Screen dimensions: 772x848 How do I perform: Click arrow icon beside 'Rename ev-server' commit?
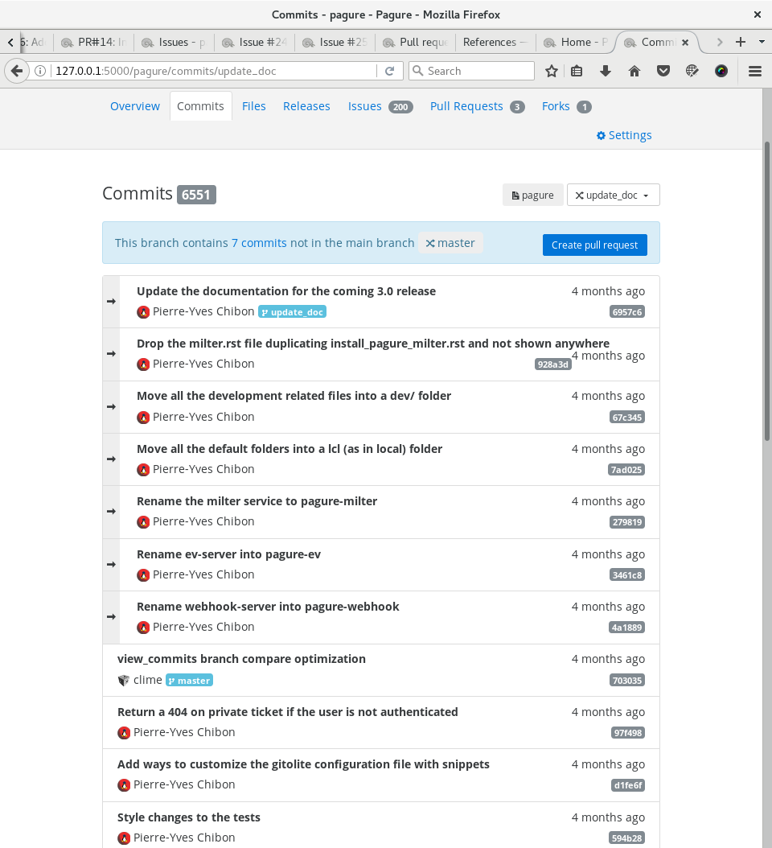click(111, 565)
